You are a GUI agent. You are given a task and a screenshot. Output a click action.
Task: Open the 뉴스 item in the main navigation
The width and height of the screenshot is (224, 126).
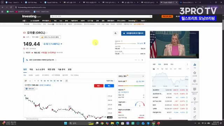click(61, 21)
